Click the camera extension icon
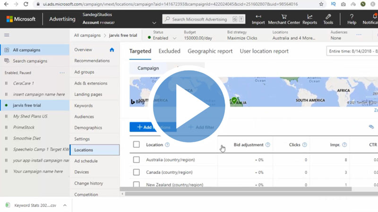 pos(344,4)
